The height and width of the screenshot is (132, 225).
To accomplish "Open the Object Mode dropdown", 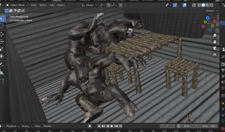I will point(17,5).
